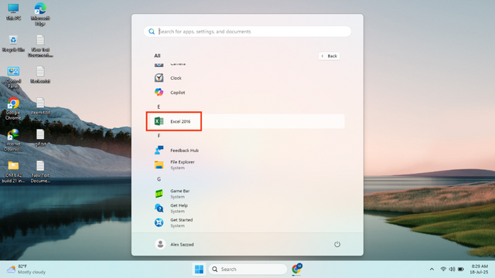Viewport: 495px width, 278px height.
Task: Click the Wi-Fi icon in system tray
Action: pyautogui.click(x=443, y=270)
